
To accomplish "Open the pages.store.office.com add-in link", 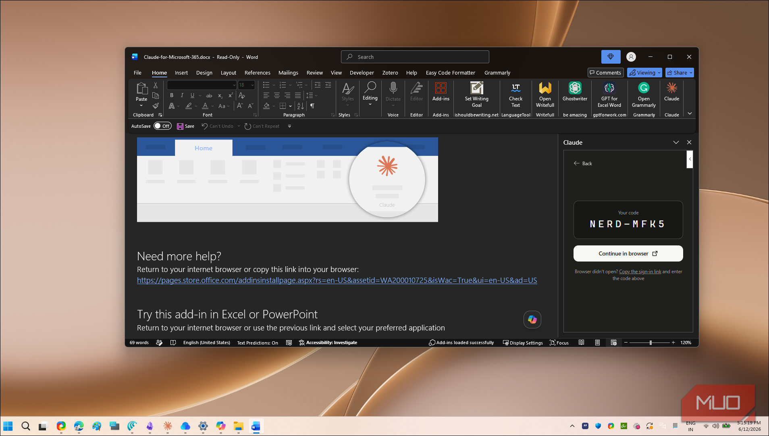I will point(337,280).
